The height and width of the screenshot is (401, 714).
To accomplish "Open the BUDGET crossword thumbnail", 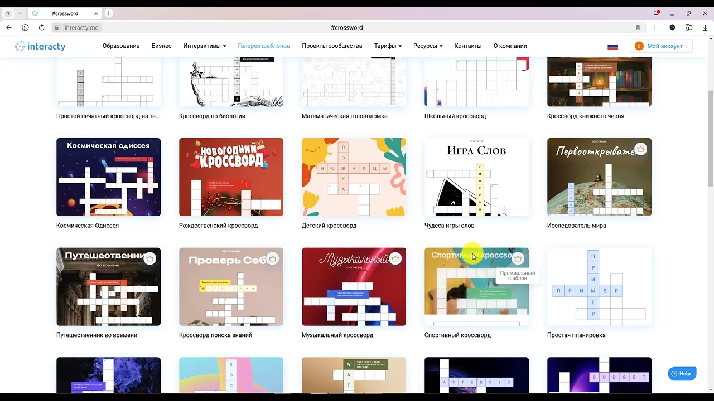I will [599, 375].
